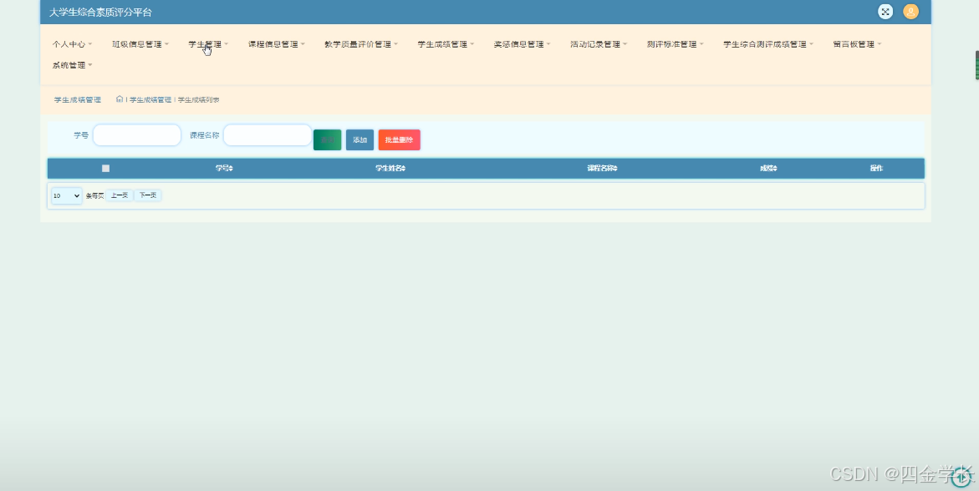Sort by 成绩 column arrows

[x=775, y=169]
